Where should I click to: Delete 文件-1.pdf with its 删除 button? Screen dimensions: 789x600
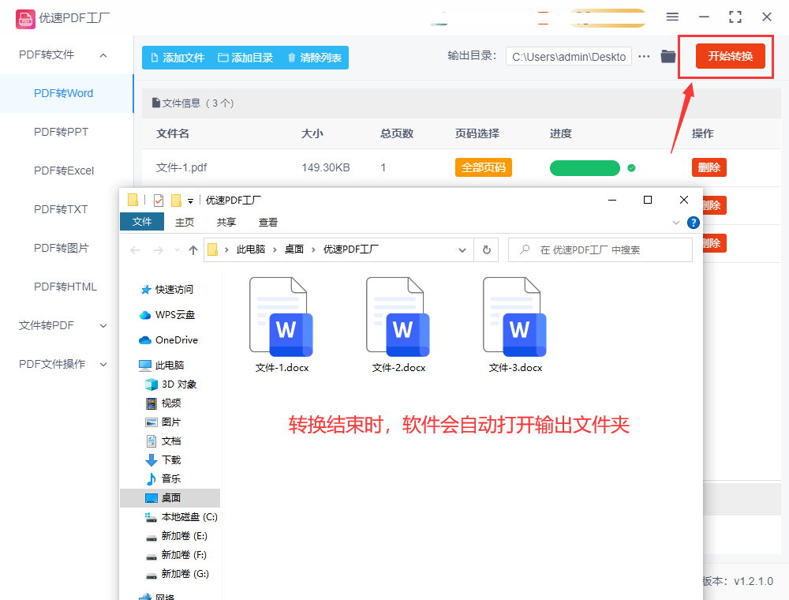(709, 167)
